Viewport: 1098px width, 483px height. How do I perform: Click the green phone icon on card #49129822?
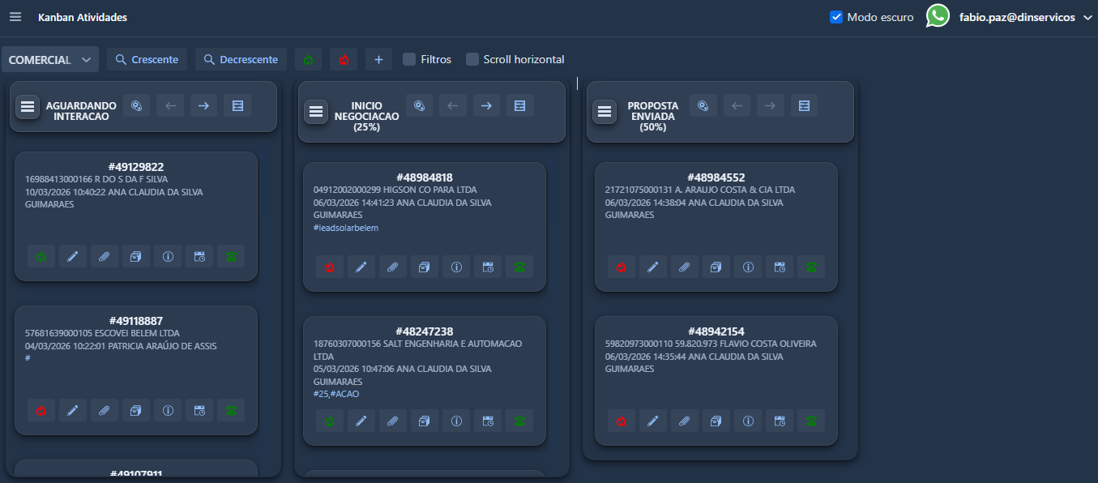(231, 256)
